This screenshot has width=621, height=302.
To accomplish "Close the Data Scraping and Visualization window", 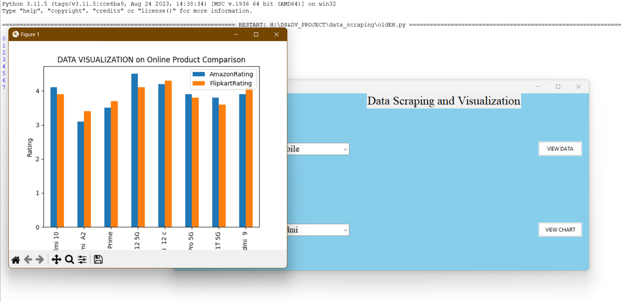I will pos(579,87).
